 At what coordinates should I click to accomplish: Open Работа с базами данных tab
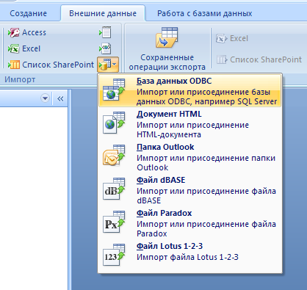click(x=205, y=13)
